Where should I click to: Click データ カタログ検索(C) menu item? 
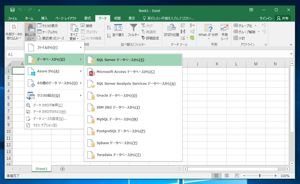pos(54,105)
